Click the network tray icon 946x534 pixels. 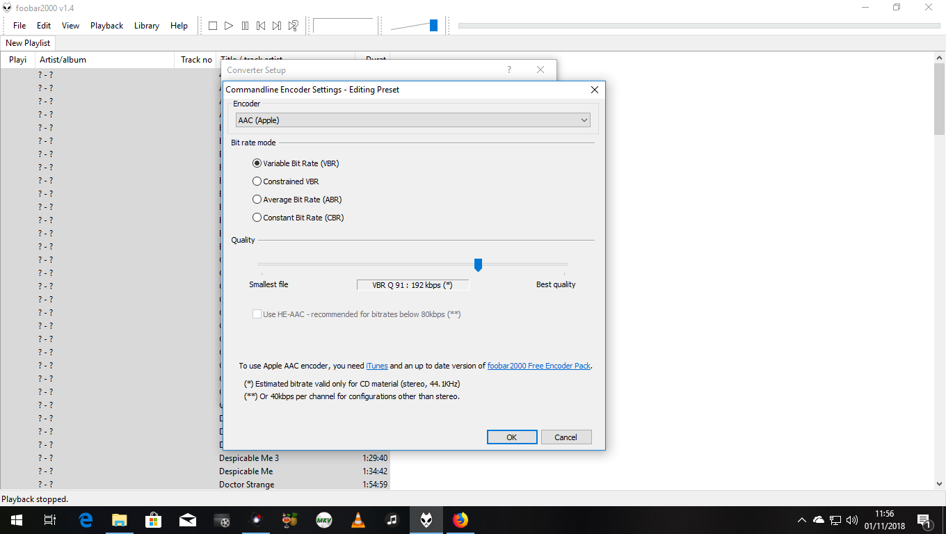point(835,519)
